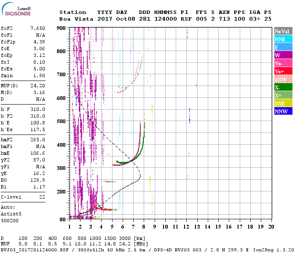Click the 900 km height axis label

pos(61,28)
